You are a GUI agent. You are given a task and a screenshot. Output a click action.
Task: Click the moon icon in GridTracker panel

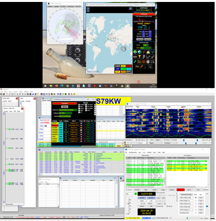[x=148, y=62]
